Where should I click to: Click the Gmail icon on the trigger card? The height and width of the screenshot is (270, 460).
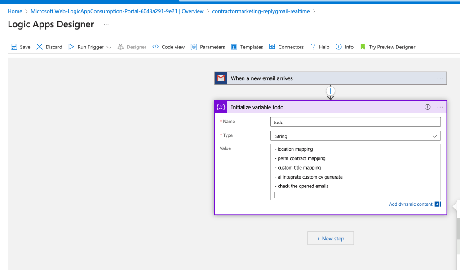coord(221,78)
